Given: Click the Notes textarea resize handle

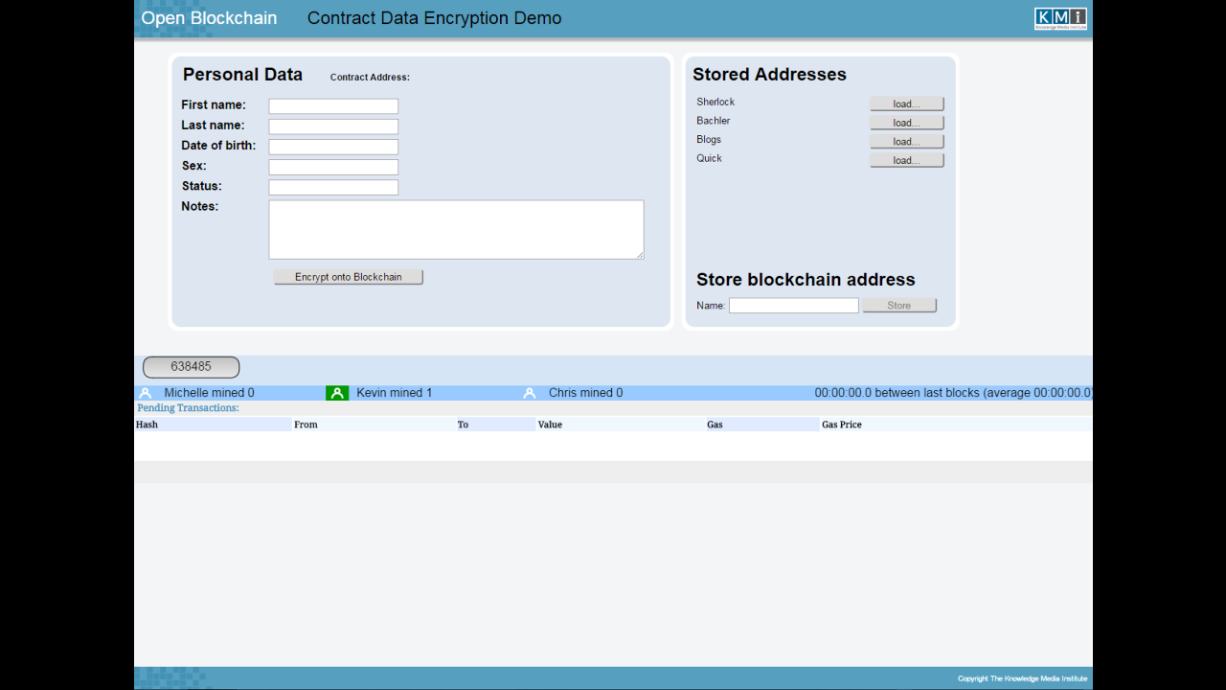Looking at the screenshot, I should tap(640, 254).
